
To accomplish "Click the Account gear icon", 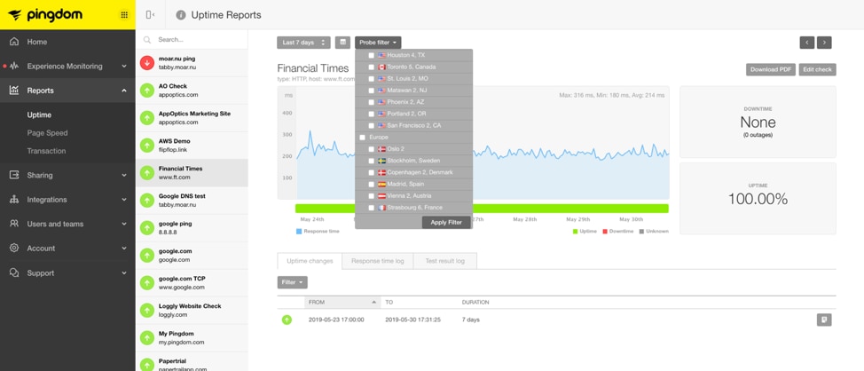I will point(14,248).
